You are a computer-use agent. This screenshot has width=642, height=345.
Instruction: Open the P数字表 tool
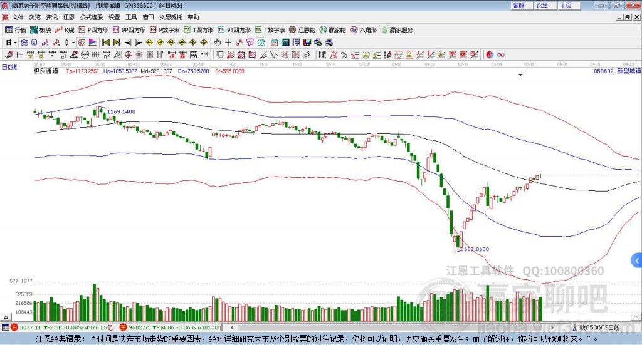[165, 30]
